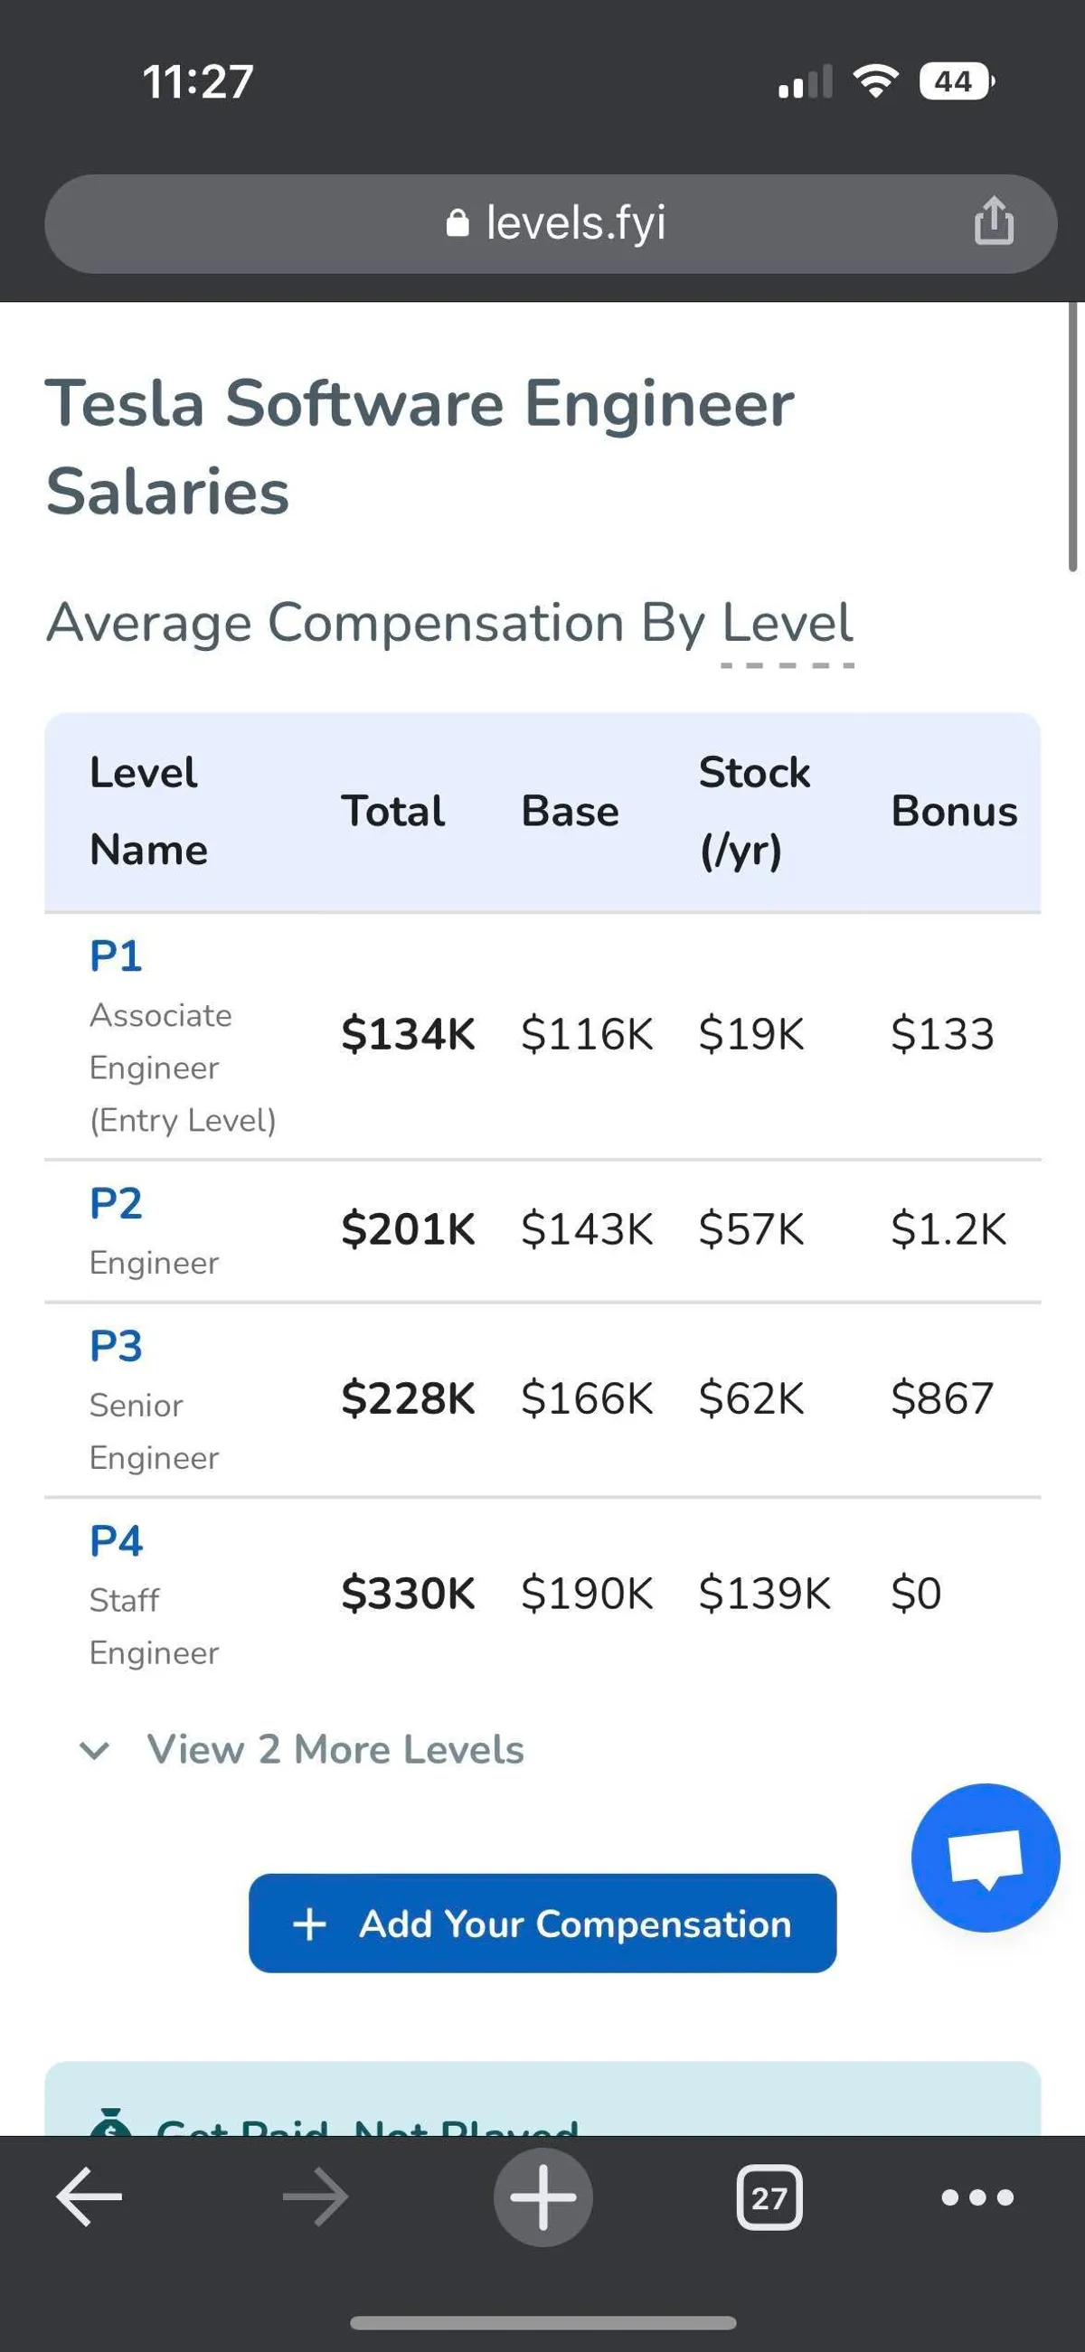This screenshot has width=1085, height=2352.
Task: Tap the share icon in address bar
Action: coord(993,221)
